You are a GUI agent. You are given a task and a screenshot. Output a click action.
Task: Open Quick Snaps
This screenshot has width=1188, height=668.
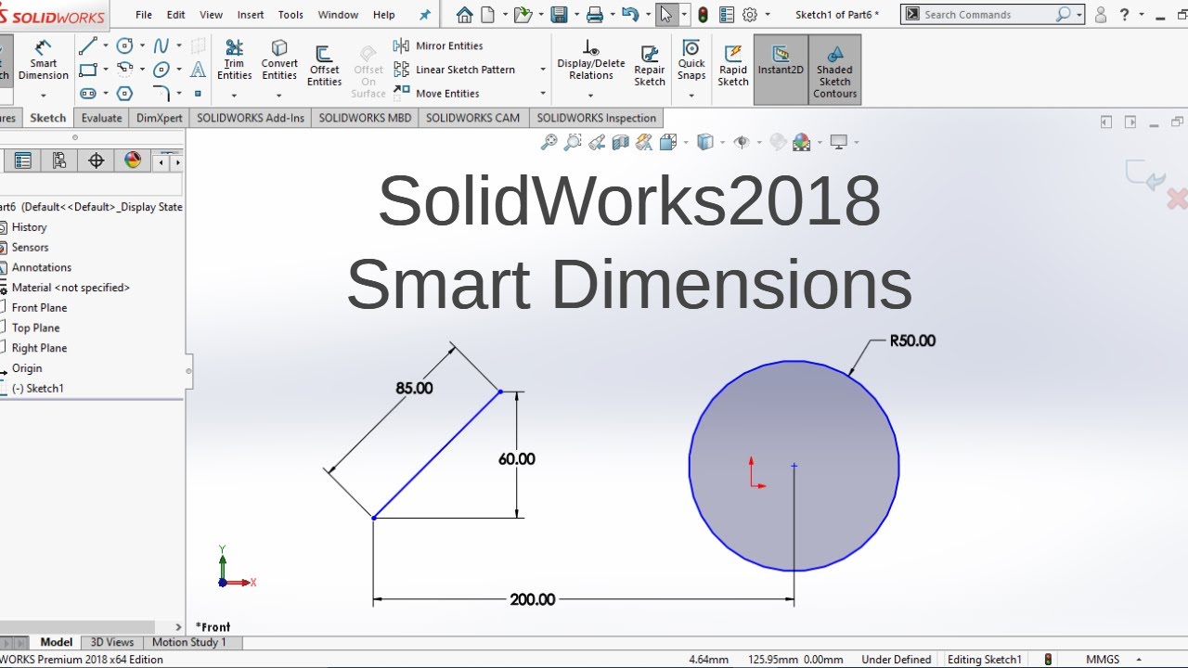point(691,60)
